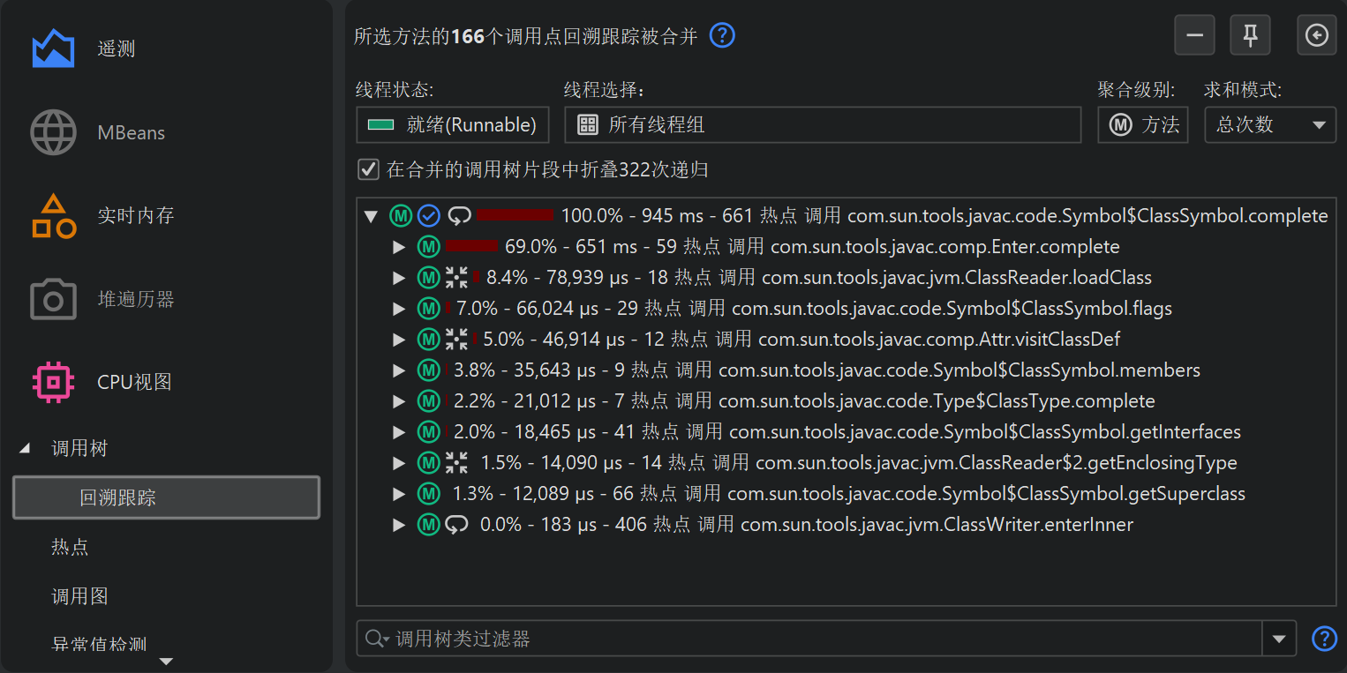This screenshot has width=1347, height=673.
Task: Click the minus collapse button at top
Action: pyautogui.click(x=1194, y=35)
